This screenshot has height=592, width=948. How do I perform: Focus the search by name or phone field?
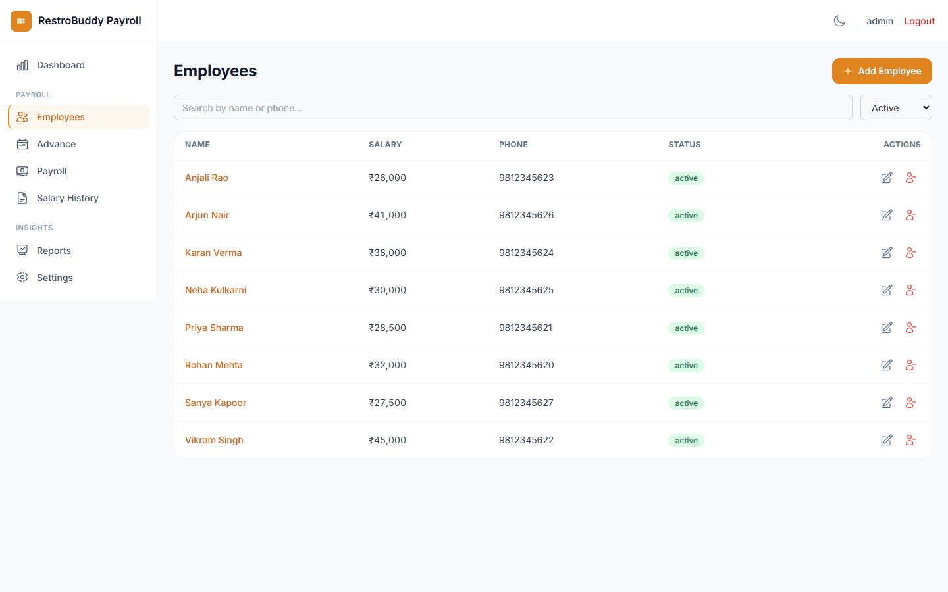(513, 108)
